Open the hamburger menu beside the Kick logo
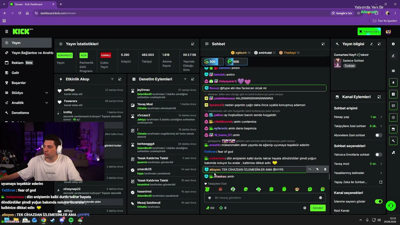 point(7,32)
